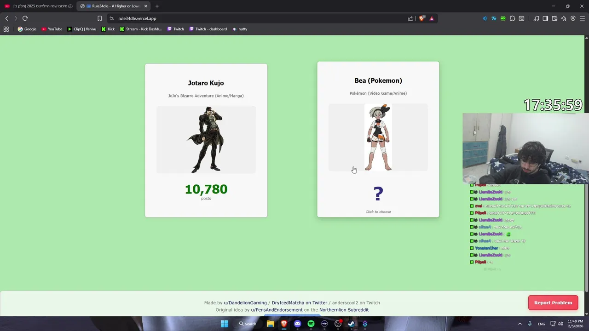589x331 pixels.
Task: Click the Jotaro Kujo character image
Action: tap(206, 140)
